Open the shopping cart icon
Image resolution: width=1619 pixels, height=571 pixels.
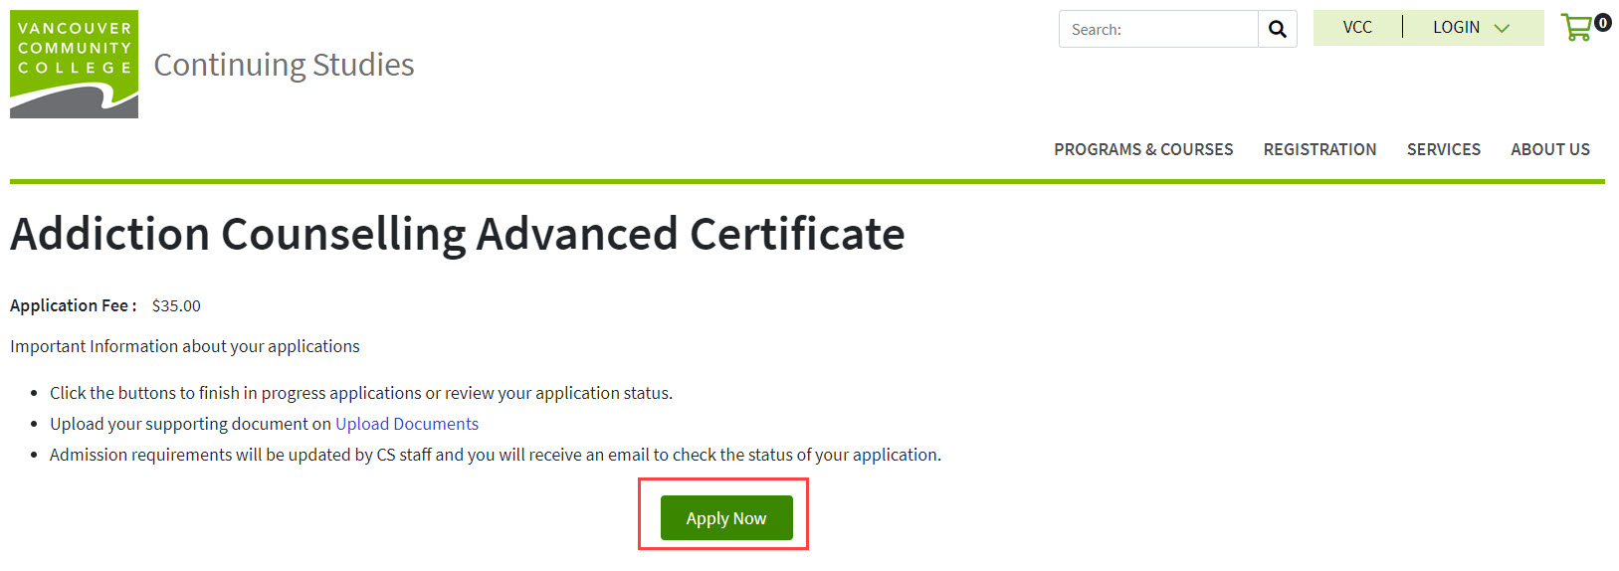point(1576,27)
